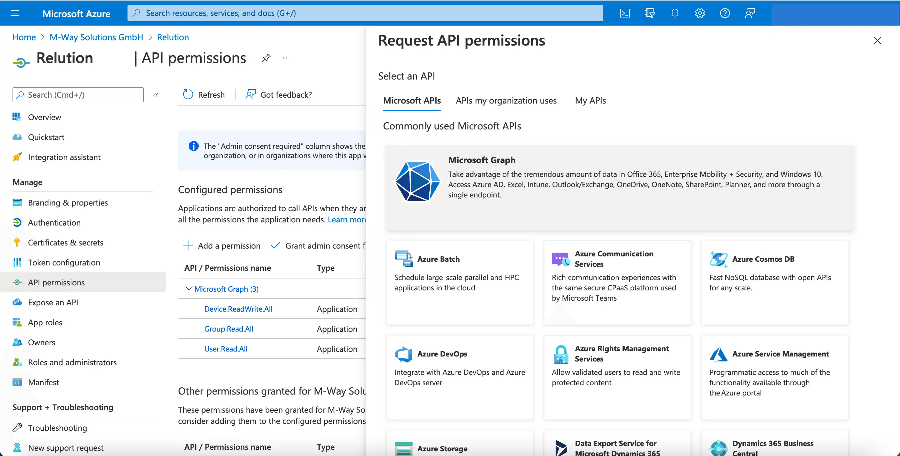Screen dimensions: 900x456
Task: Click the Got feedback icon
Action: [x=251, y=95]
